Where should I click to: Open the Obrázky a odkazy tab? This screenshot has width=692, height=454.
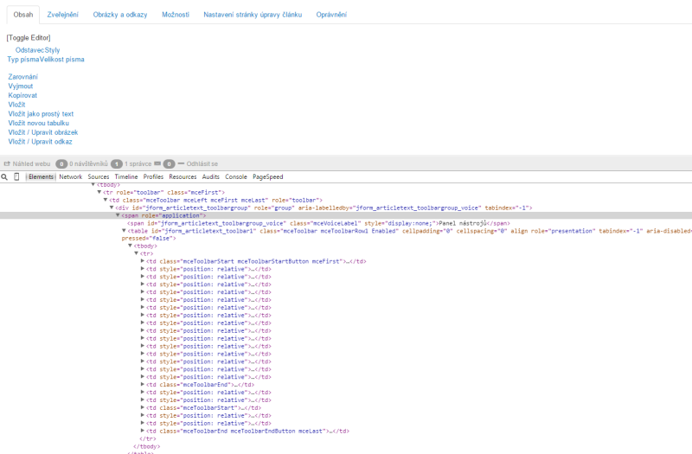[x=120, y=15]
